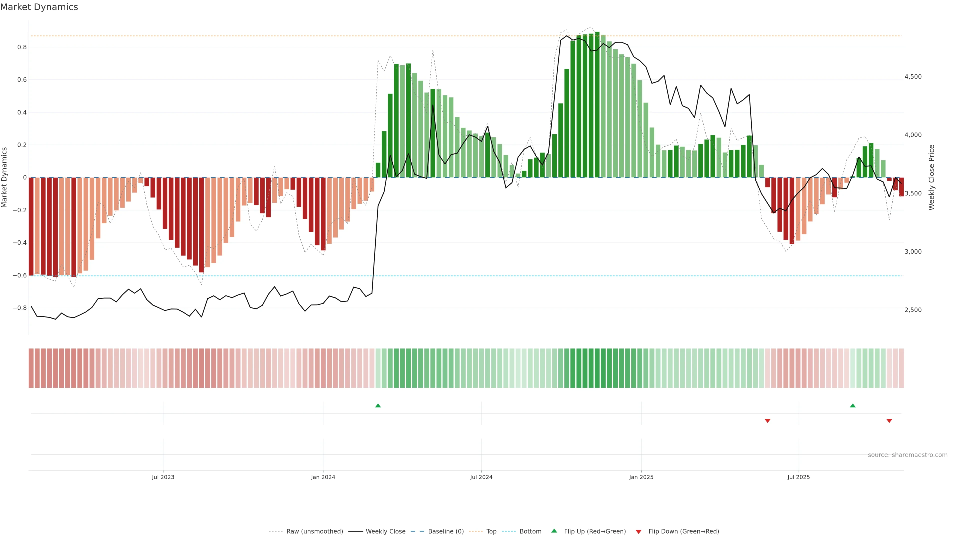
Task: Click the Market Dynamics chart title
Action: click(39, 7)
